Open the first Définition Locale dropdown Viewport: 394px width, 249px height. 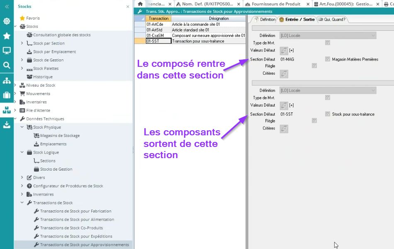pos(328,36)
